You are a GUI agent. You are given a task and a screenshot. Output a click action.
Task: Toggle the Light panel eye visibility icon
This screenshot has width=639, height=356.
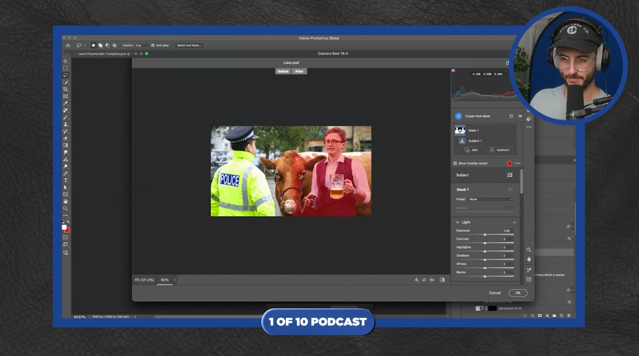click(514, 223)
